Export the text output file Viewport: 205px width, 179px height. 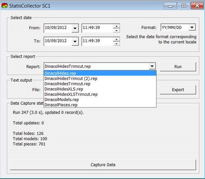178,90
